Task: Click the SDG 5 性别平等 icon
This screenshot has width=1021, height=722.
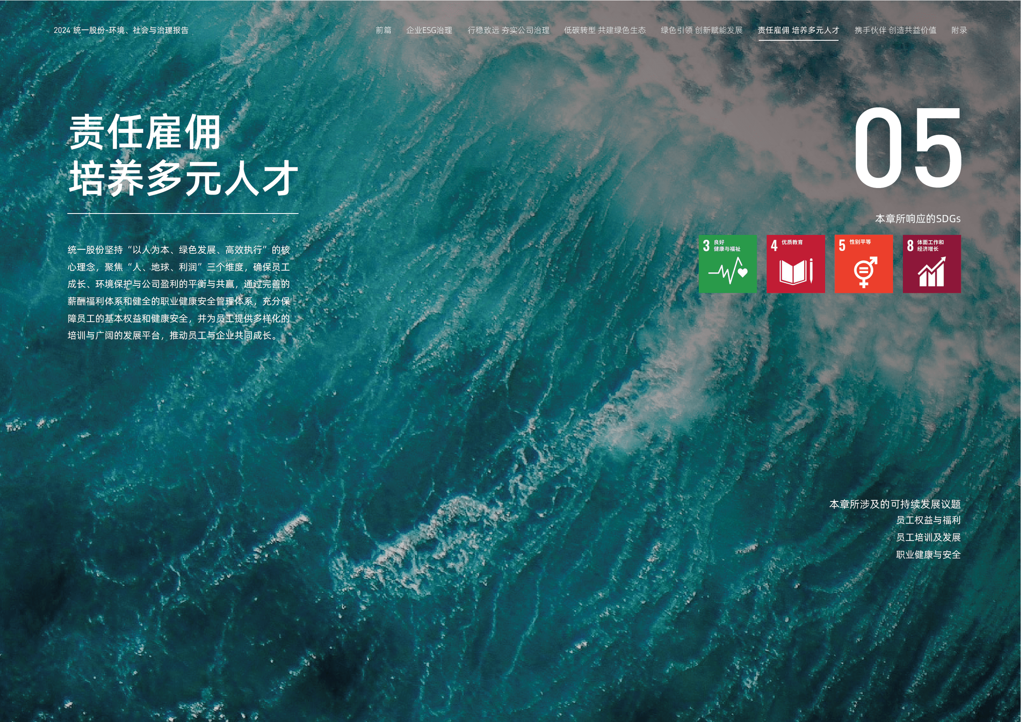Action: (863, 264)
